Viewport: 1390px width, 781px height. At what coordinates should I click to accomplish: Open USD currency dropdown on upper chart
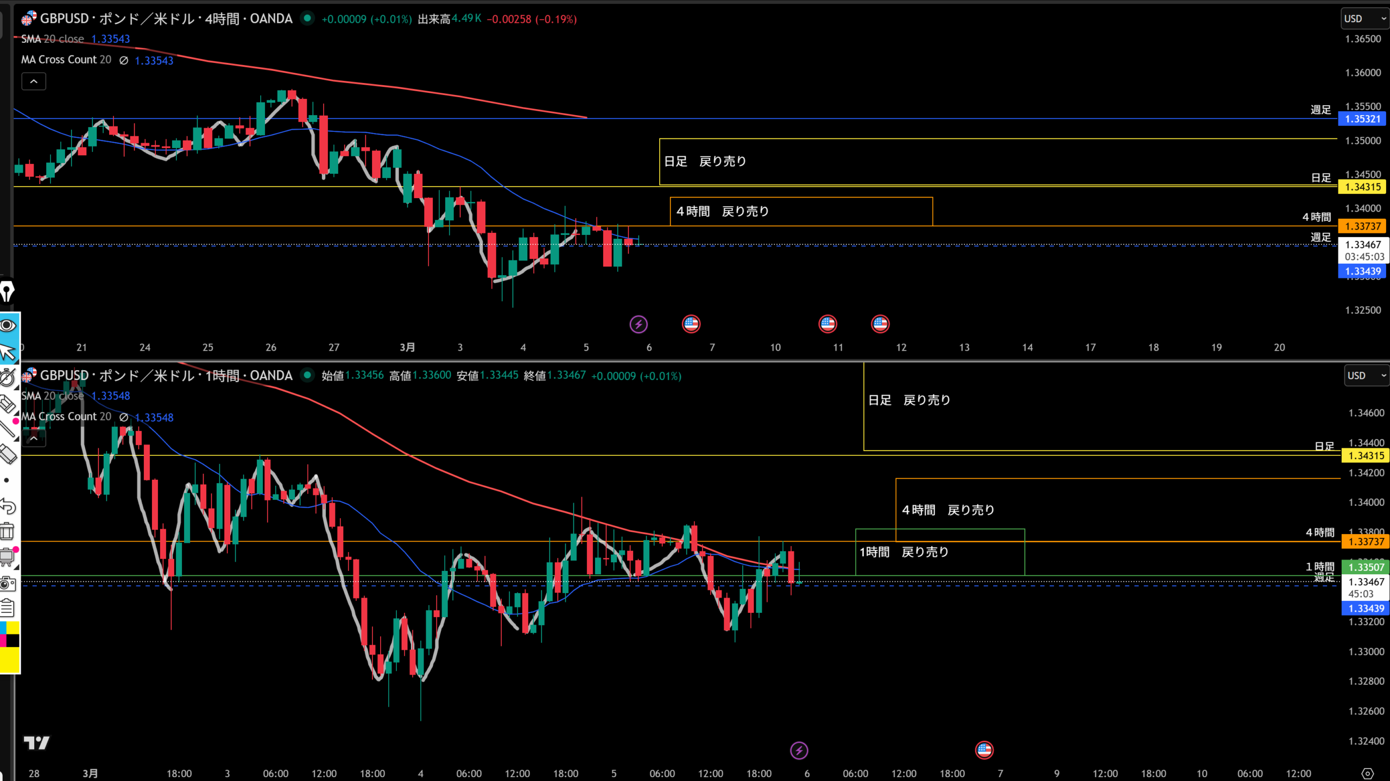click(x=1364, y=19)
